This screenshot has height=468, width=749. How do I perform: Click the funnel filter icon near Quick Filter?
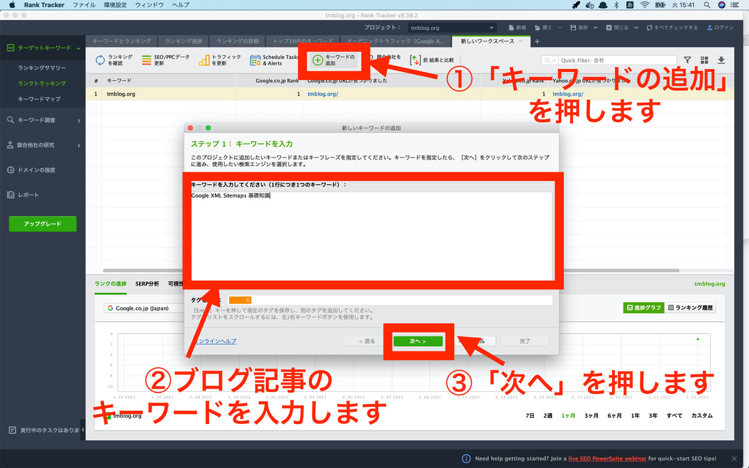click(x=687, y=60)
